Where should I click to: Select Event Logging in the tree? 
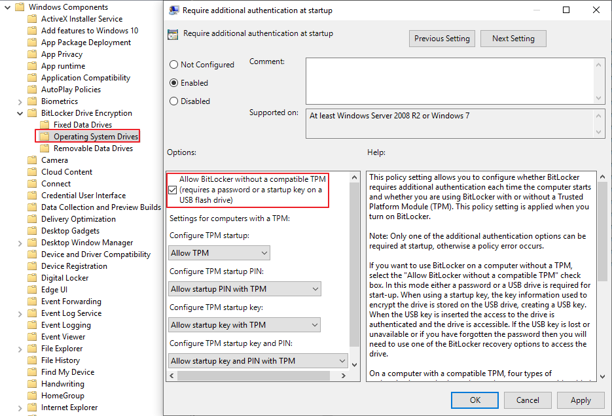click(66, 325)
